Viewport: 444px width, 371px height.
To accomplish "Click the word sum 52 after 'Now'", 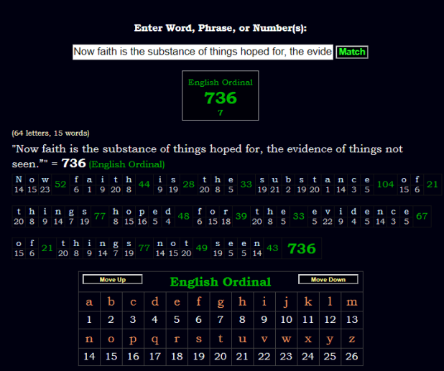I will click(x=60, y=184).
